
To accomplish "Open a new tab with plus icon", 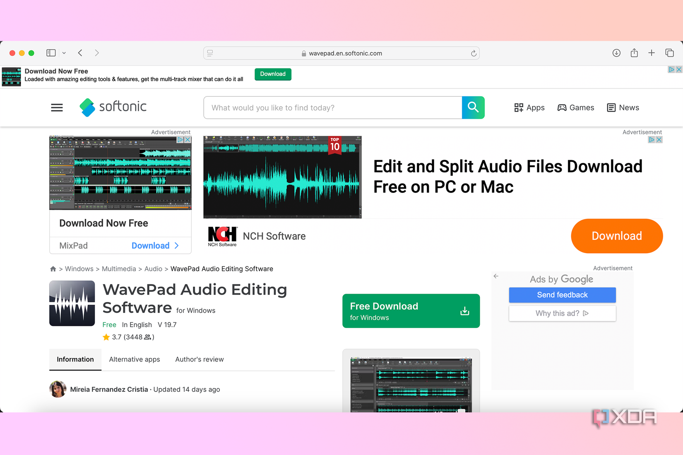I will tap(652, 53).
